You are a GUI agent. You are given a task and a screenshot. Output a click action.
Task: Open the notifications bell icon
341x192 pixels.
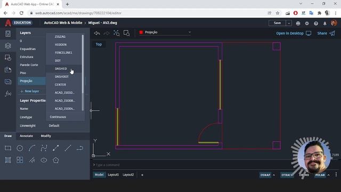(x=324, y=23)
